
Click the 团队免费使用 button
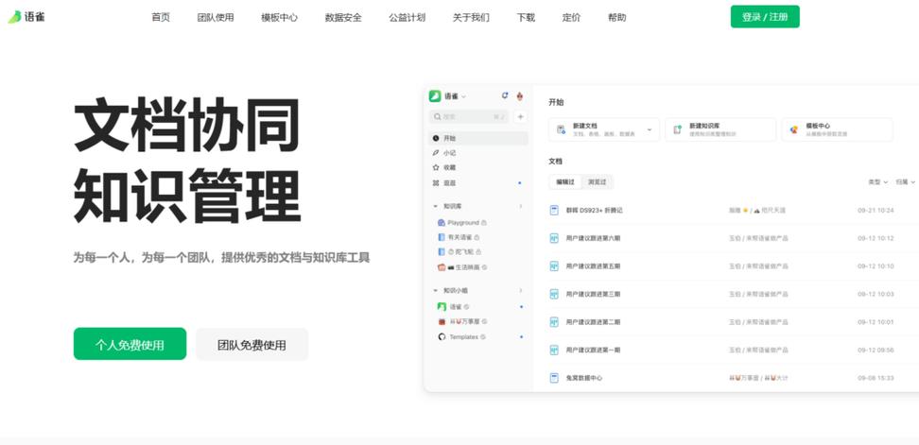pyautogui.click(x=252, y=344)
